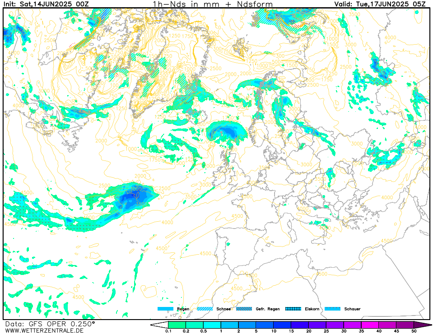433x334 pixels.
Task: Click scale segment between 2 and 5
Action: [247, 325]
